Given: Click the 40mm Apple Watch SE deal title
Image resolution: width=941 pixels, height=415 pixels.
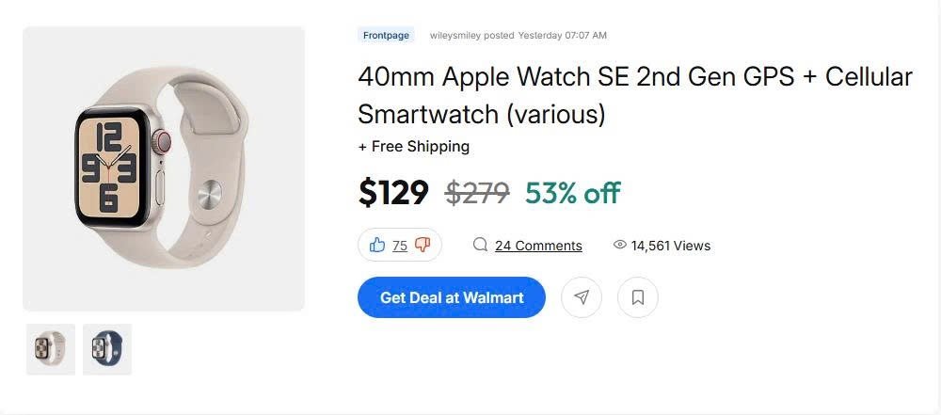Looking at the screenshot, I should pyautogui.click(x=634, y=95).
